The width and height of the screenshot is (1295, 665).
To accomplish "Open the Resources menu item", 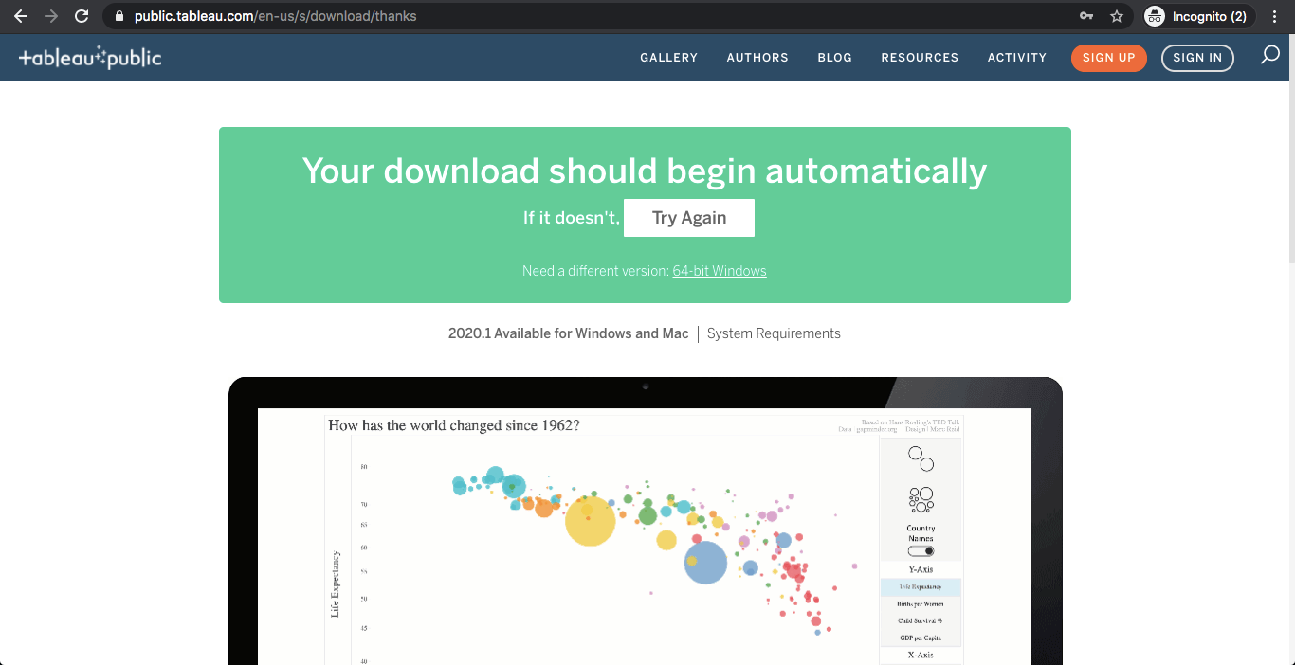I will [920, 58].
